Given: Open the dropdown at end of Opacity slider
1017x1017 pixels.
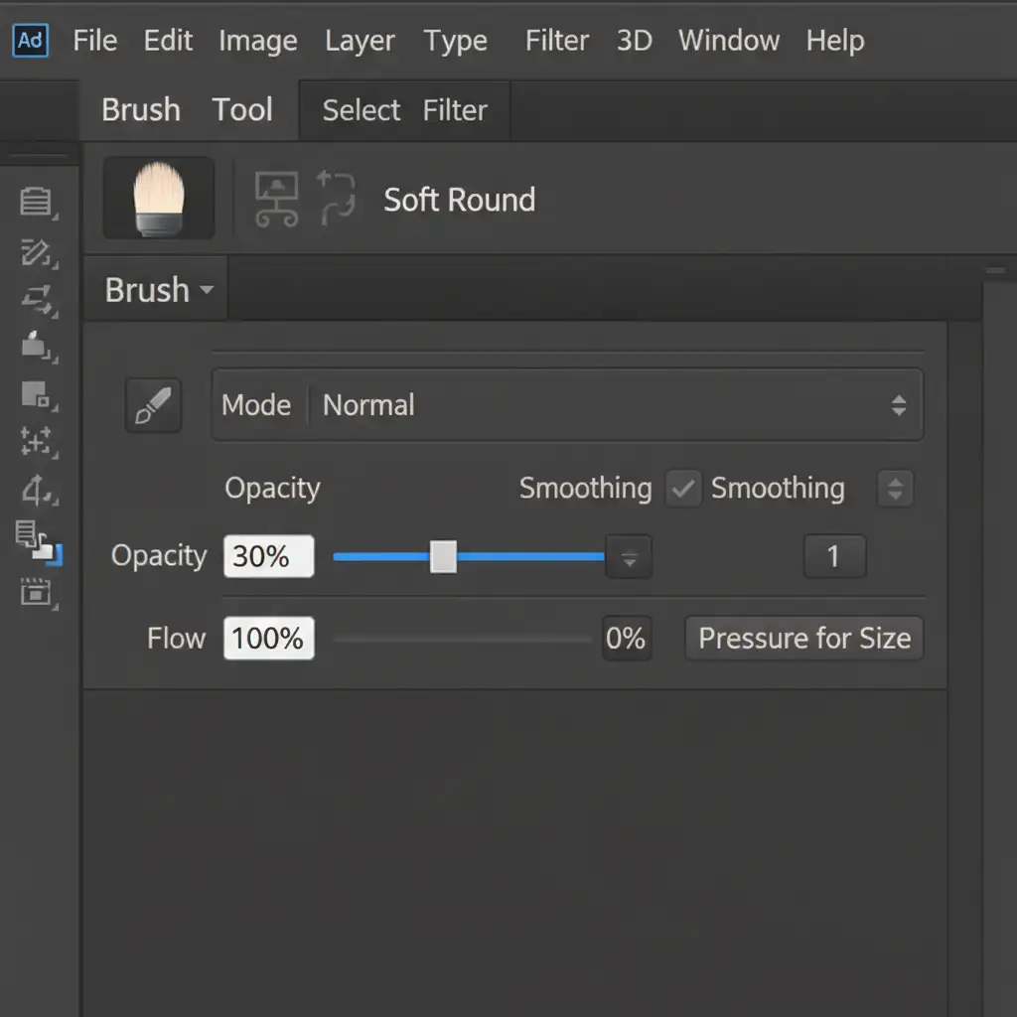Looking at the screenshot, I should click(629, 557).
